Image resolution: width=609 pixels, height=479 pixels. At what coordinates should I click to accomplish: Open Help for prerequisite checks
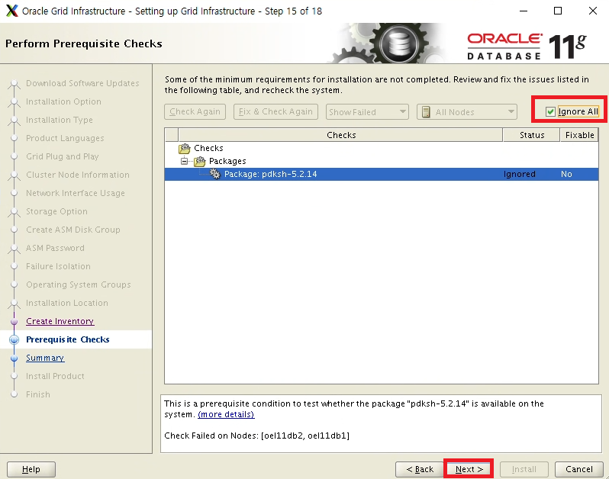[x=31, y=469]
